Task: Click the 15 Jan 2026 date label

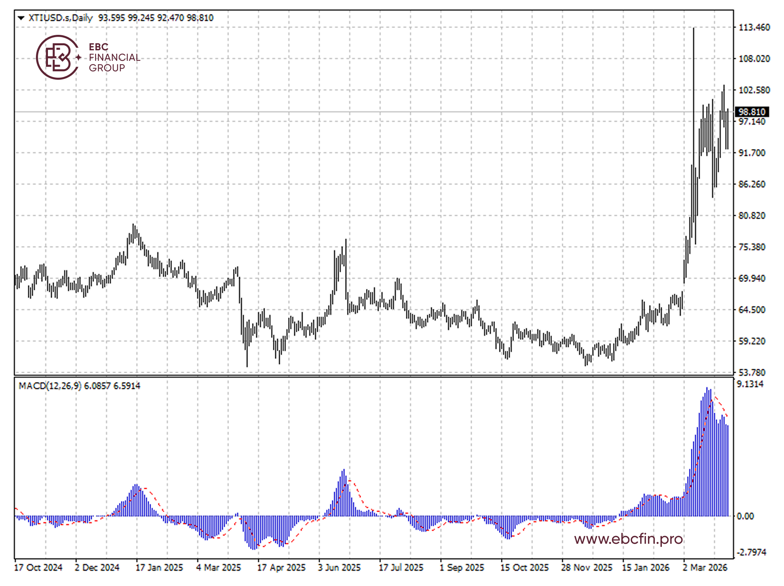Action: (645, 567)
